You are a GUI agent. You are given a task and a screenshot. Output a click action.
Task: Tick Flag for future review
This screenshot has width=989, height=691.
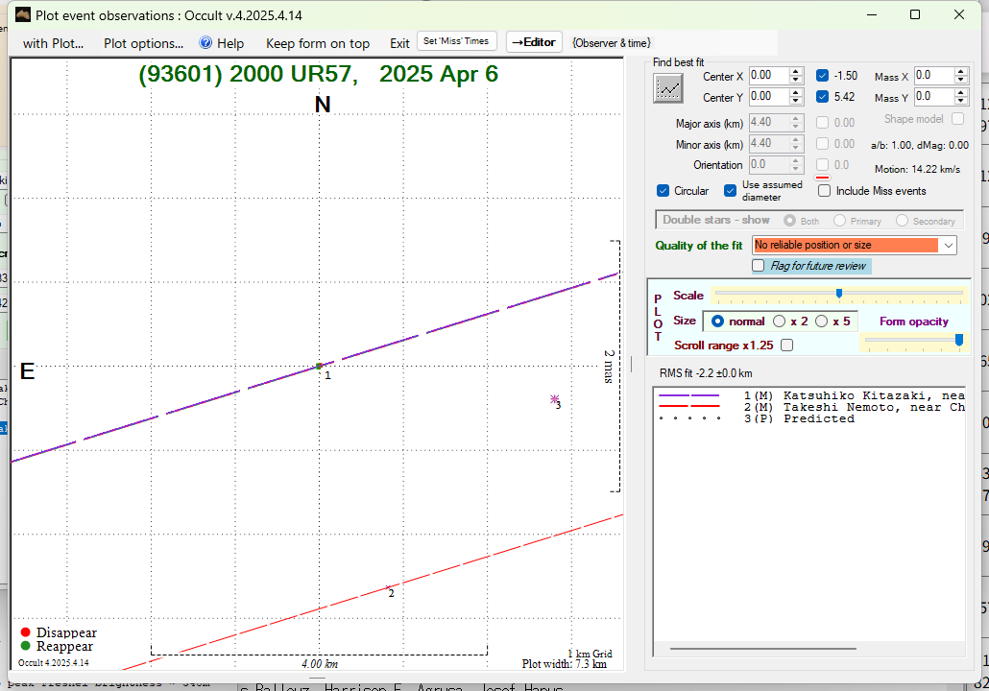coord(759,266)
